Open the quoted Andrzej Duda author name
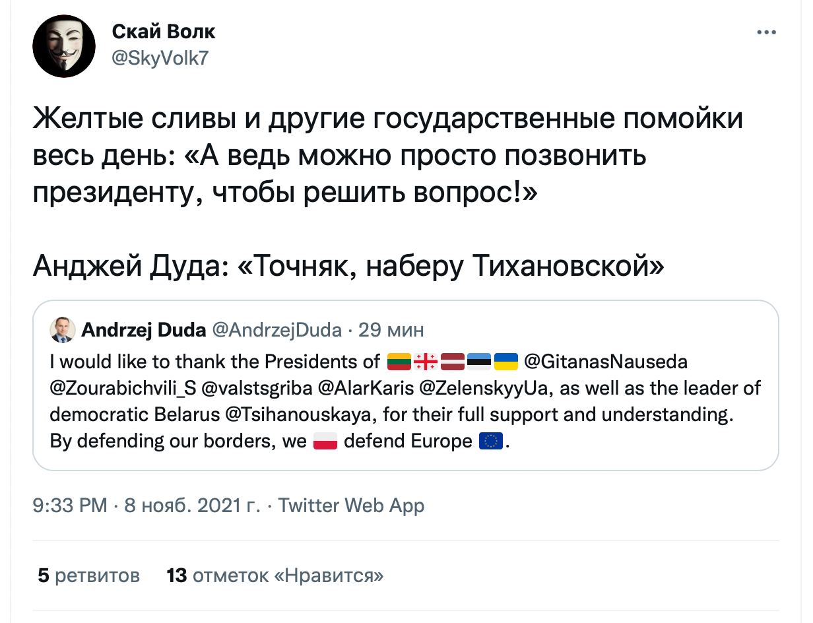 [x=145, y=329]
